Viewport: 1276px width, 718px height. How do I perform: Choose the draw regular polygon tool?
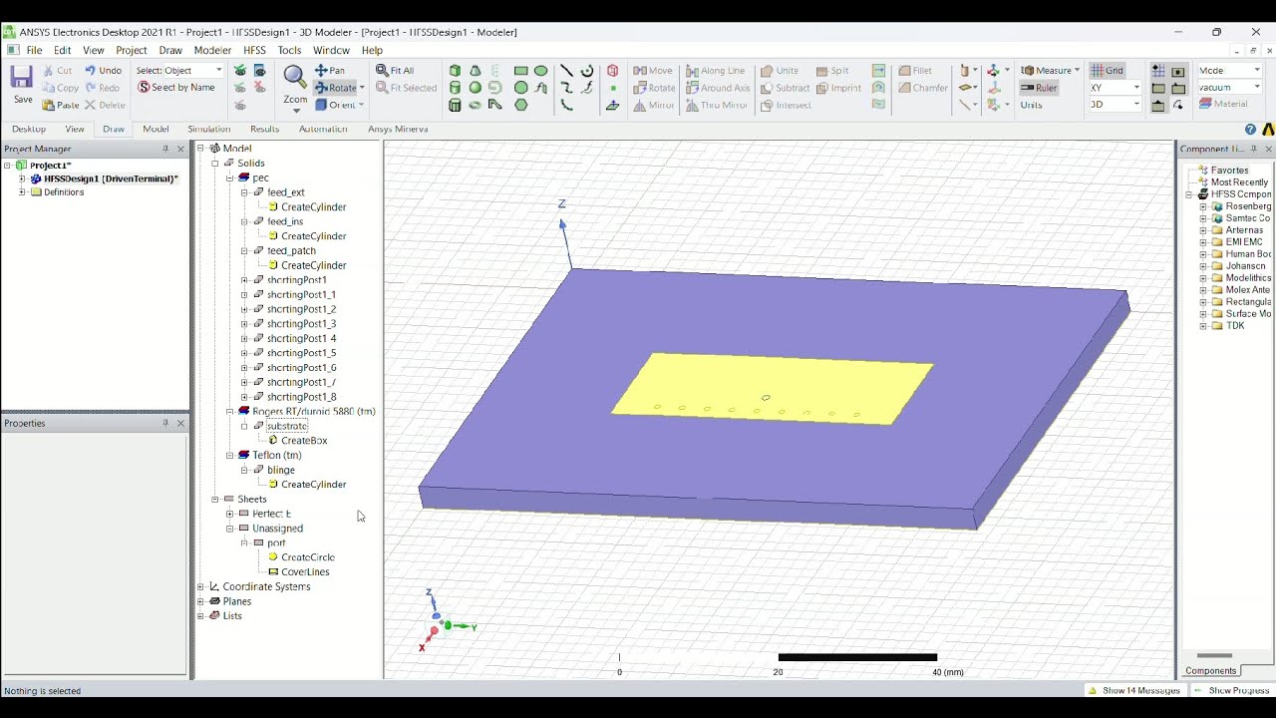pos(520,105)
